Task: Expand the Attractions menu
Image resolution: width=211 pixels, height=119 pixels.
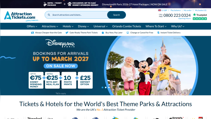Action: (50, 26)
